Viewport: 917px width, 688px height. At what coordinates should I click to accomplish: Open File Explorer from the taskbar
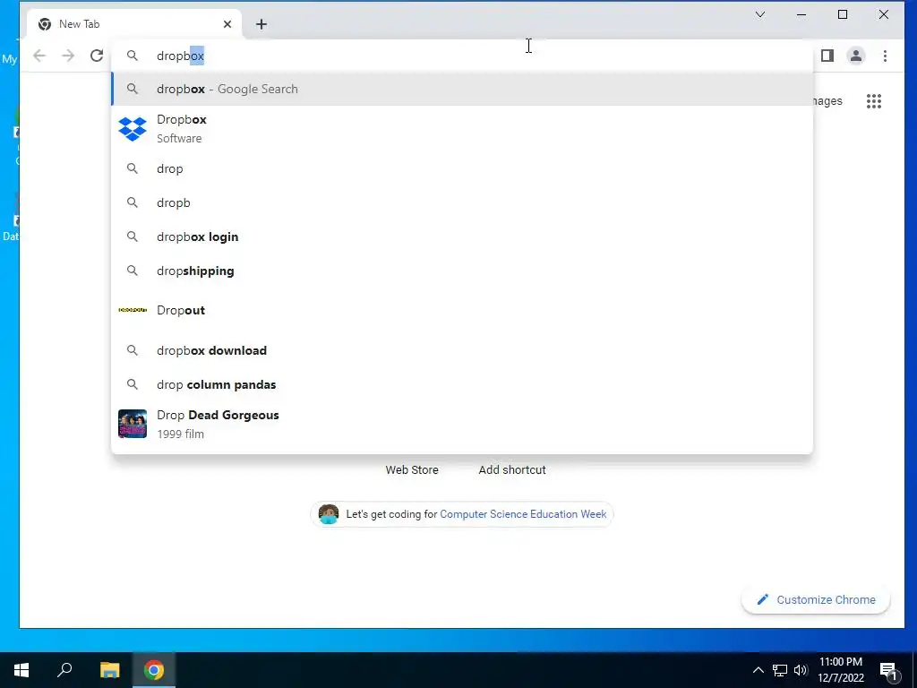pyautogui.click(x=109, y=670)
